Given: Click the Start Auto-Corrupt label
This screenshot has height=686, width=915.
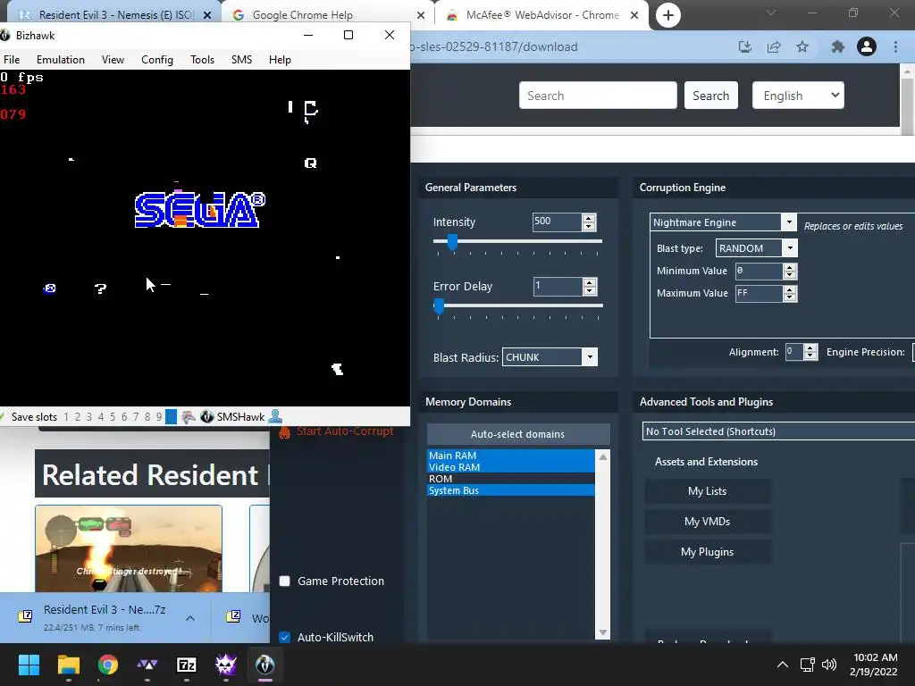Looking at the screenshot, I should [x=345, y=431].
